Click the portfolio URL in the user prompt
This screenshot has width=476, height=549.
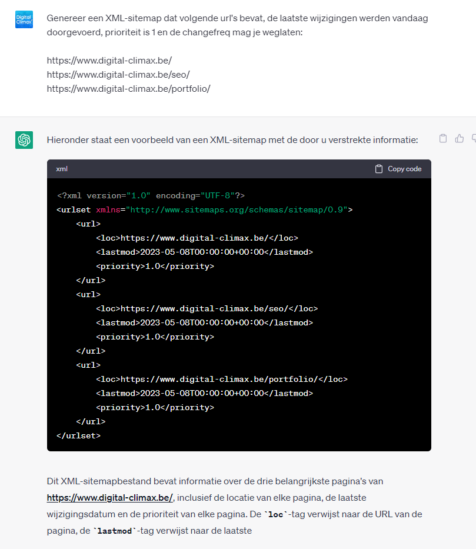click(128, 89)
